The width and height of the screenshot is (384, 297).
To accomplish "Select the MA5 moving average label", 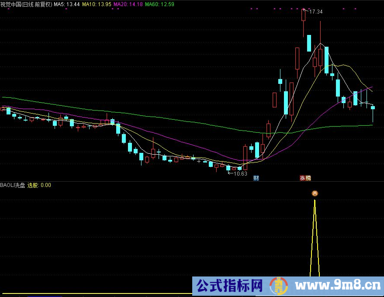I will pyautogui.click(x=66, y=4).
